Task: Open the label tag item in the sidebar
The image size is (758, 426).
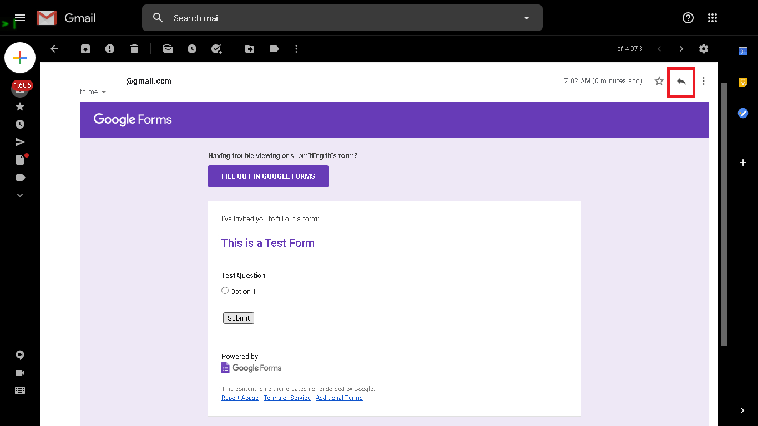Action: pos(20,177)
